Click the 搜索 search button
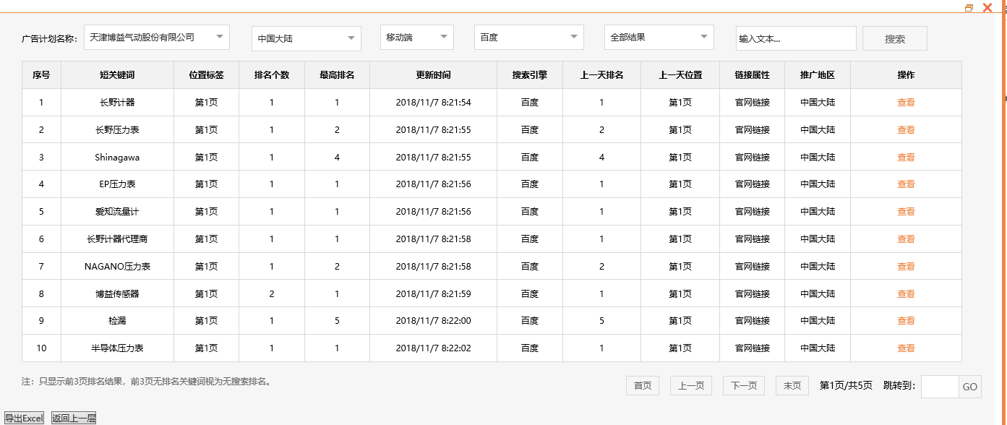Image resolution: width=1007 pixels, height=425 pixels. tap(894, 38)
